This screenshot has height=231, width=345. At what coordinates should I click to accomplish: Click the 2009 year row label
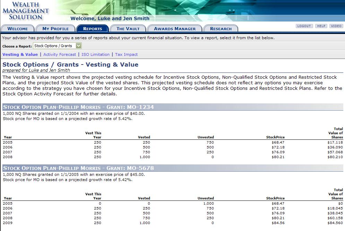coord(8,223)
